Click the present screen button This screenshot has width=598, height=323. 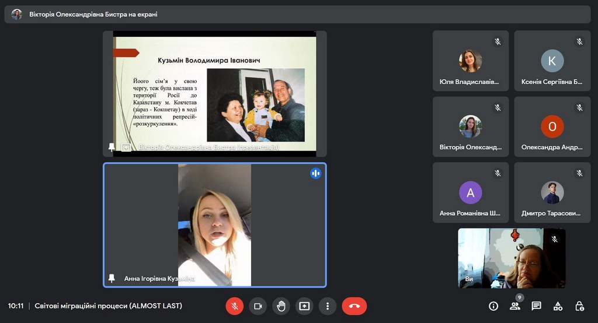pyautogui.click(x=304, y=306)
